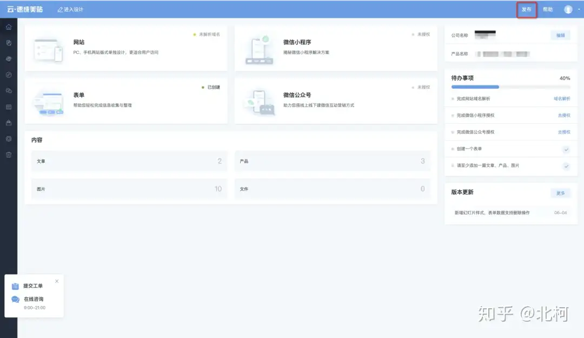Open the 微信小程序 card

tap(335, 47)
